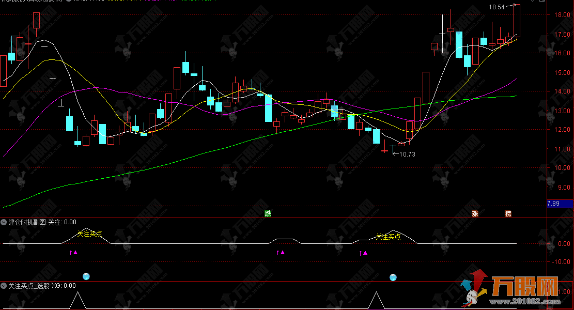Click the 18.54 high price label
574x310 pixels.
[x=497, y=7]
